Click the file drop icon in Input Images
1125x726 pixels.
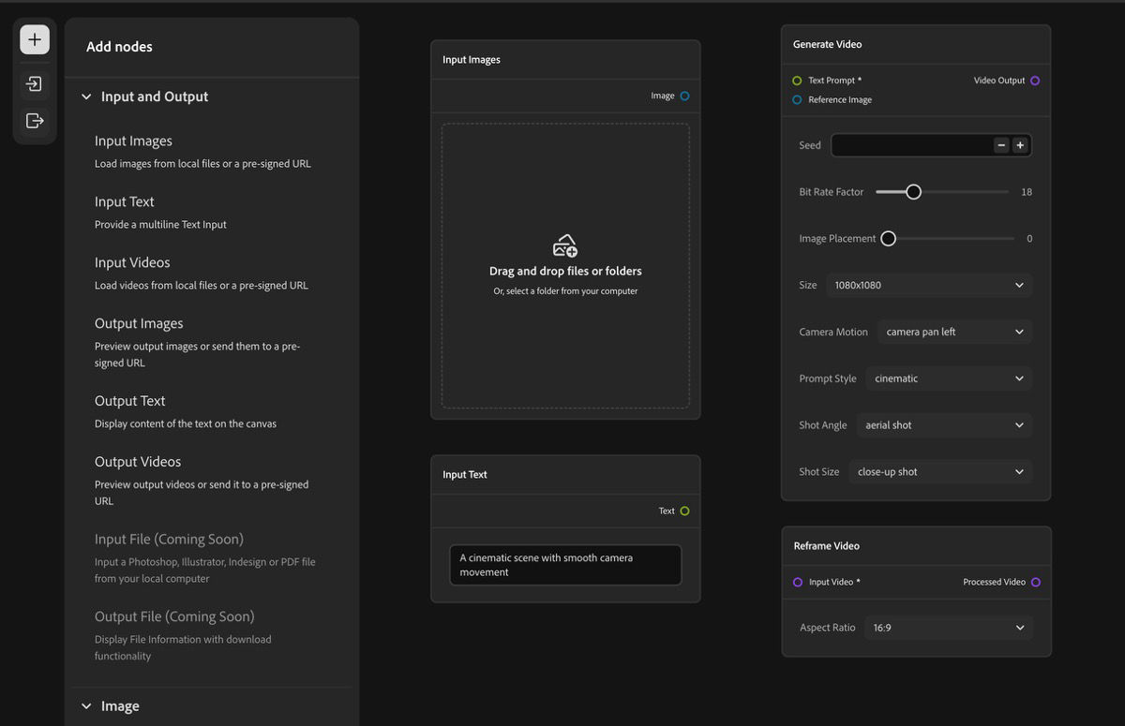(565, 245)
